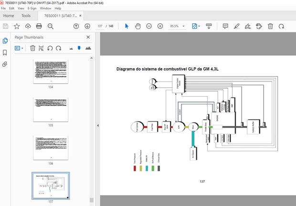296x206 pixels.
Task: Add a sticky note comment
Action: 225,26
